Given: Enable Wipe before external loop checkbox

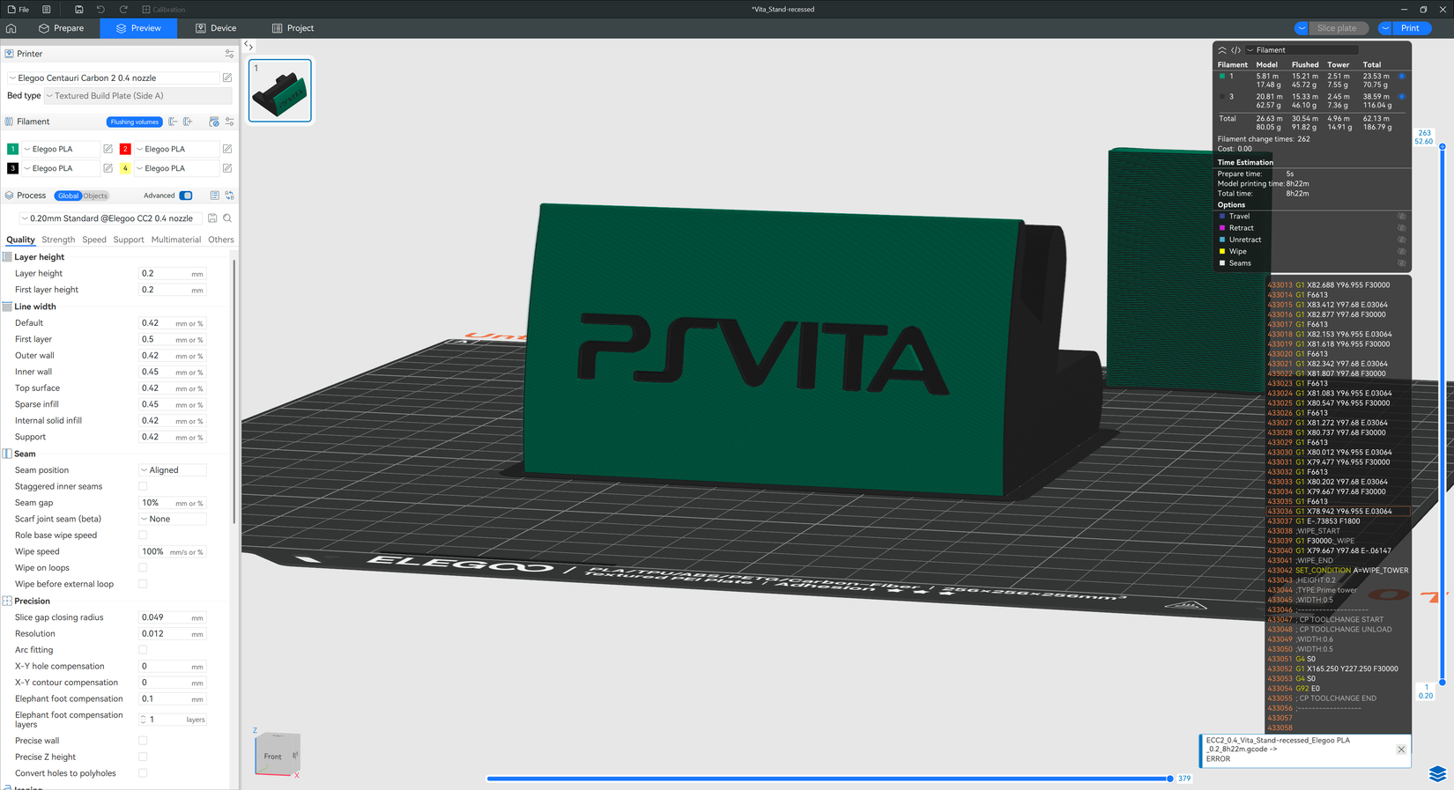Looking at the screenshot, I should [x=143, y=584].
